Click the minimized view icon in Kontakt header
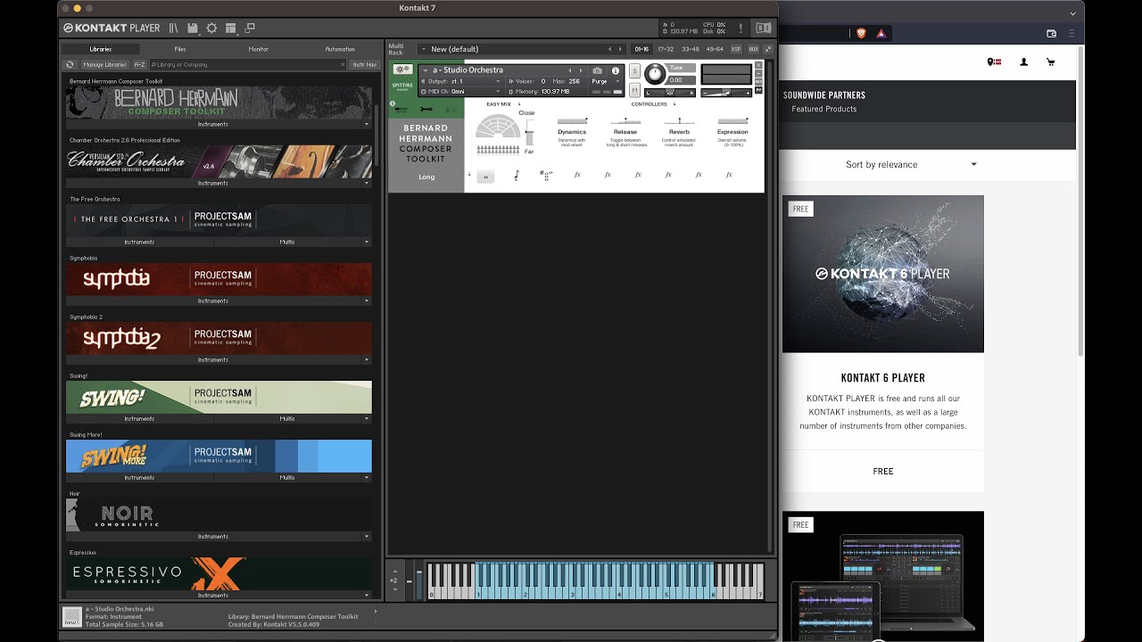 coord(250,29)
